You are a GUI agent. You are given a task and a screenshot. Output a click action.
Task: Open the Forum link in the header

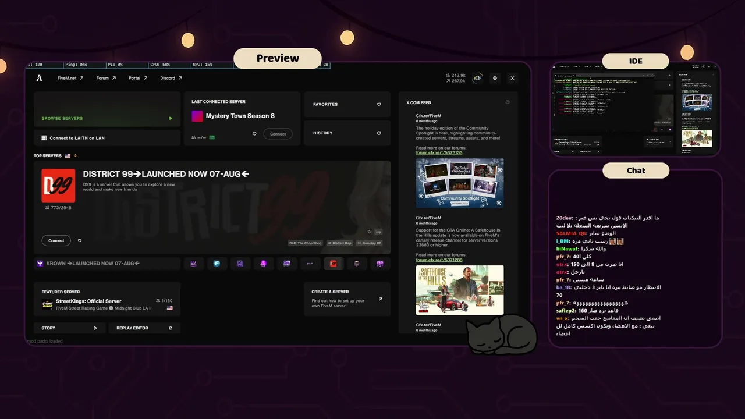(x=106, y=78)
